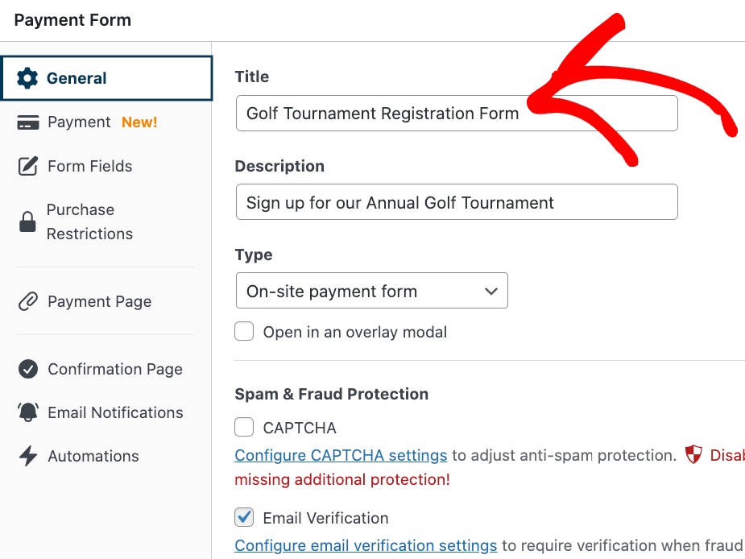Follow Configure email verification settings link

[366, 545]
